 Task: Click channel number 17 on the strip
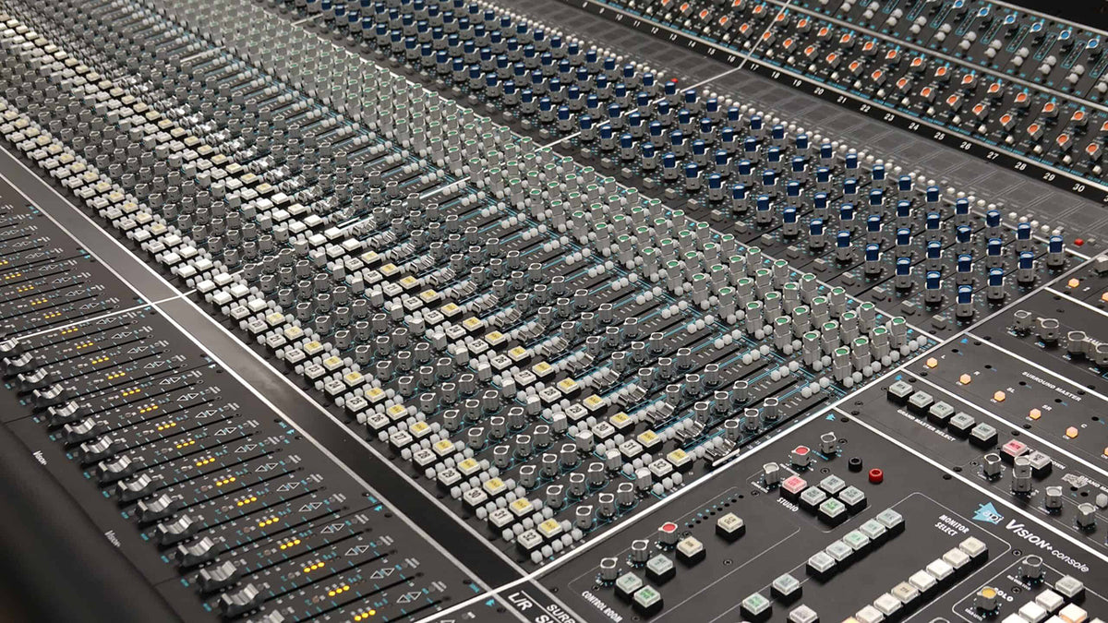tap(754, 66)
